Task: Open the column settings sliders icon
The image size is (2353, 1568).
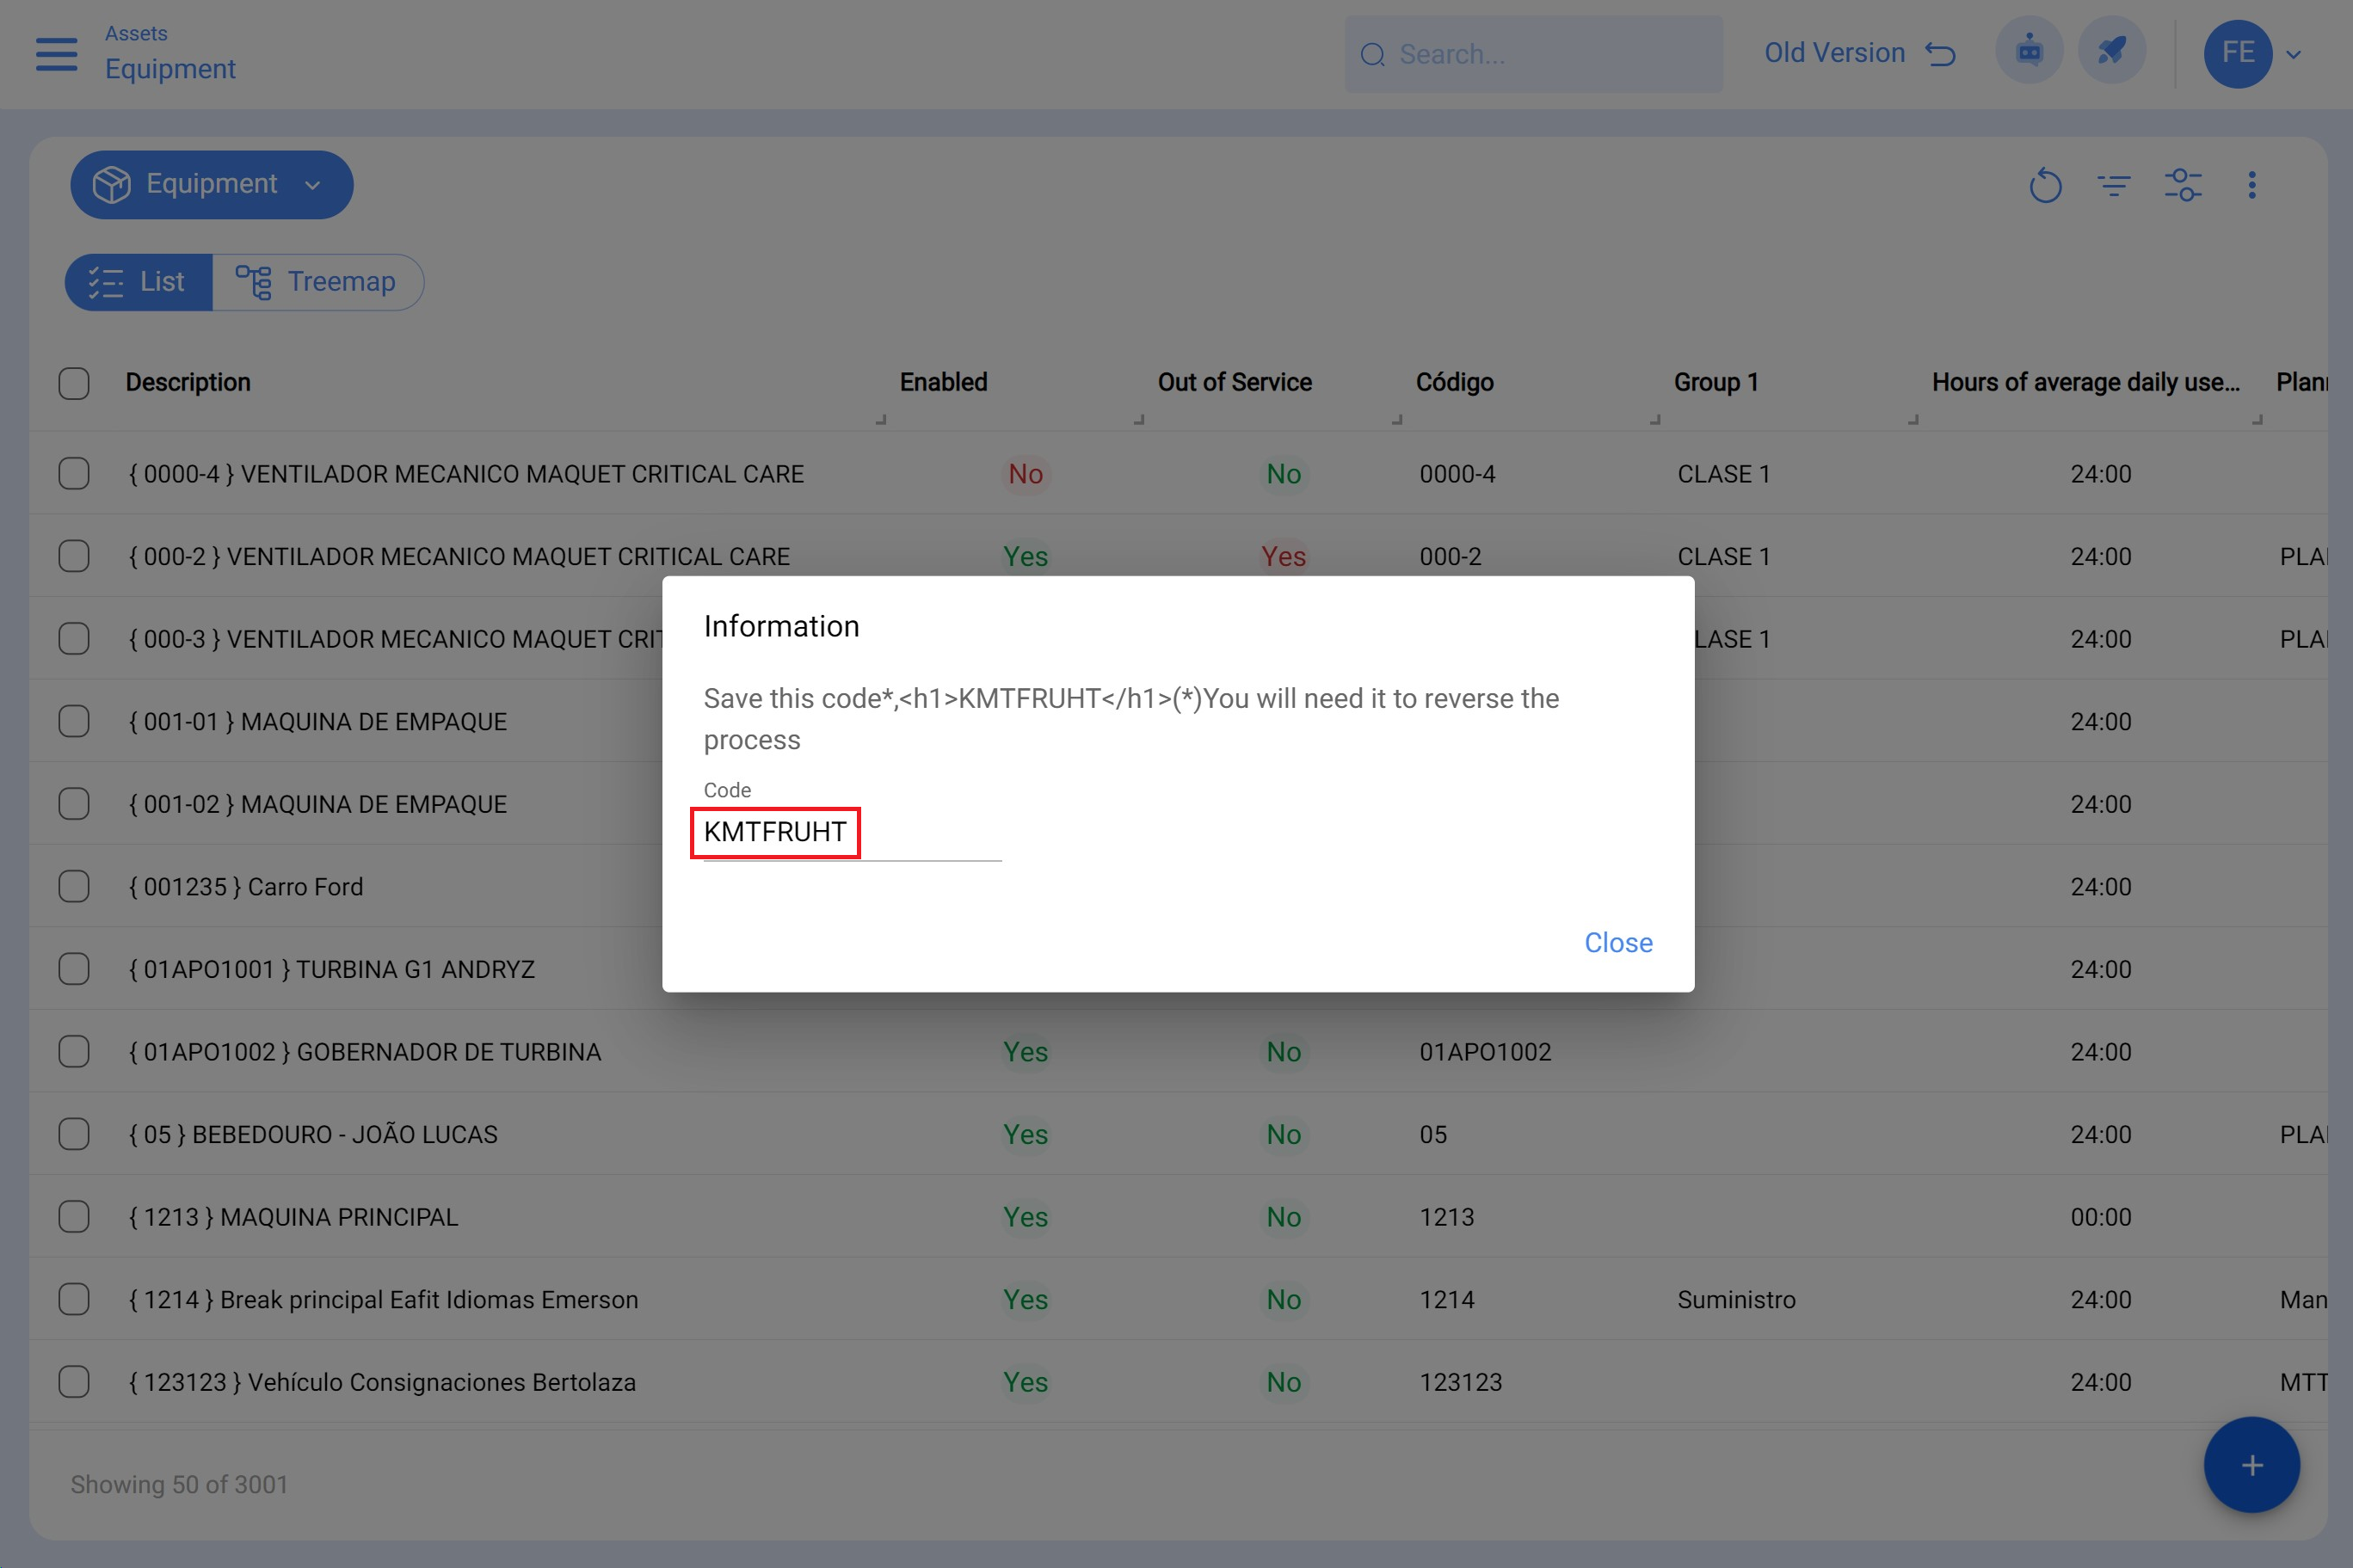Action: (2182, 185)
